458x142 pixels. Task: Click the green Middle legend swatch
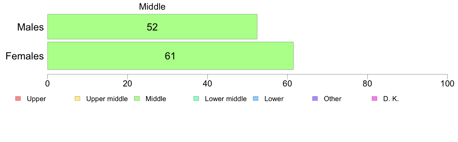(136, 99)
